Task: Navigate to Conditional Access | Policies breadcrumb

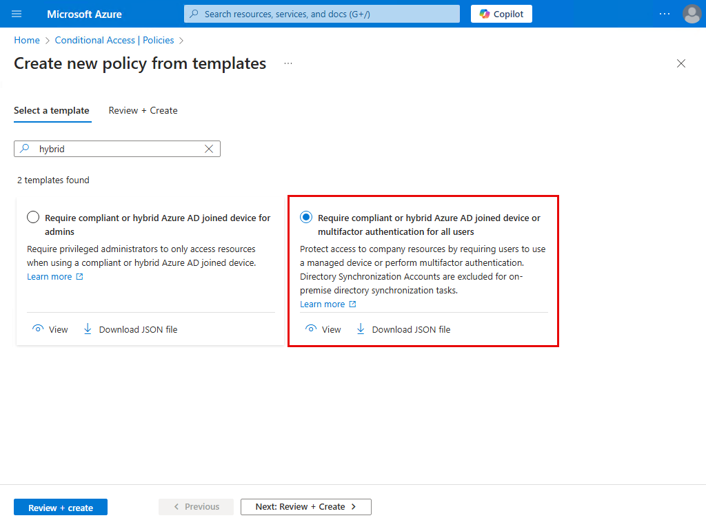Action: click(114, 41)
